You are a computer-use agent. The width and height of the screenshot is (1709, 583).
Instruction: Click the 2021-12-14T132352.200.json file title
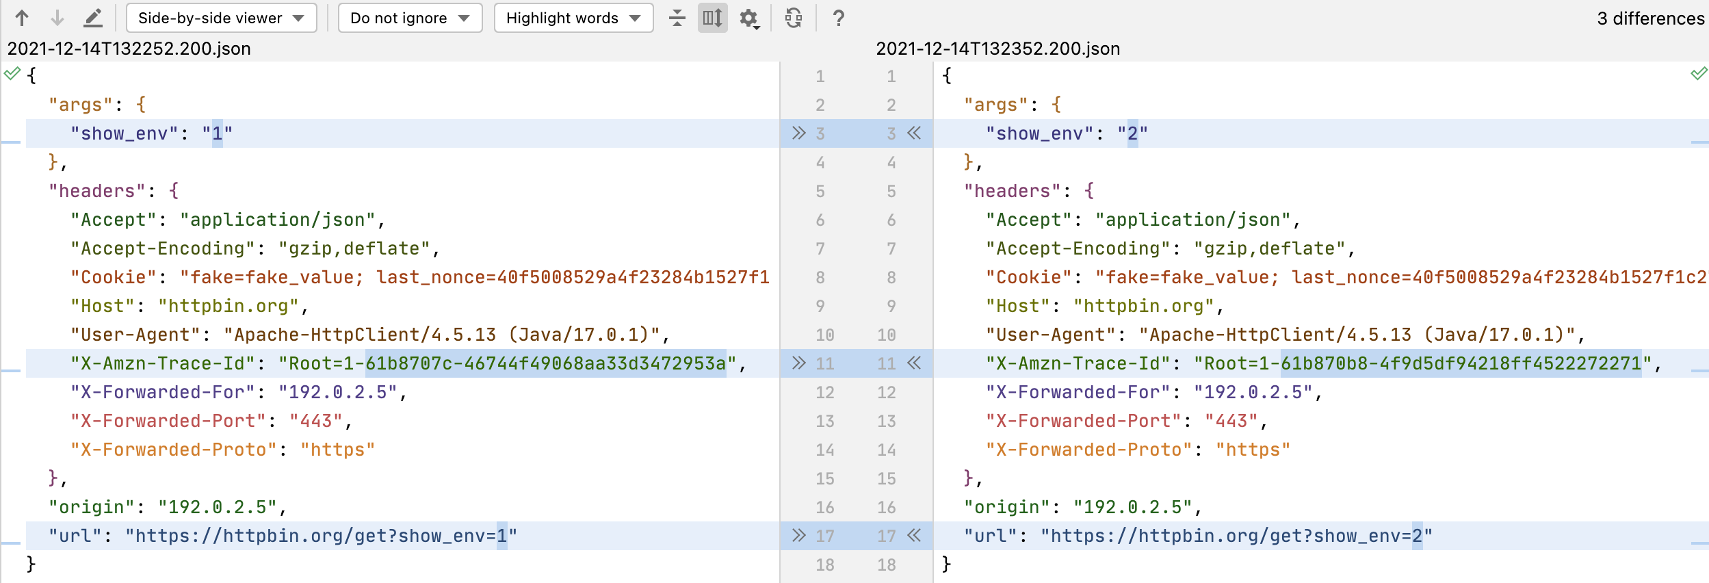point(997,49)
